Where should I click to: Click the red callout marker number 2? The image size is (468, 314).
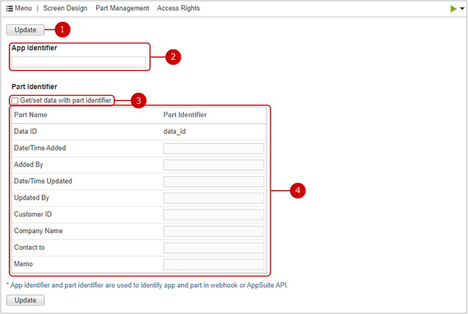[172, 57]
